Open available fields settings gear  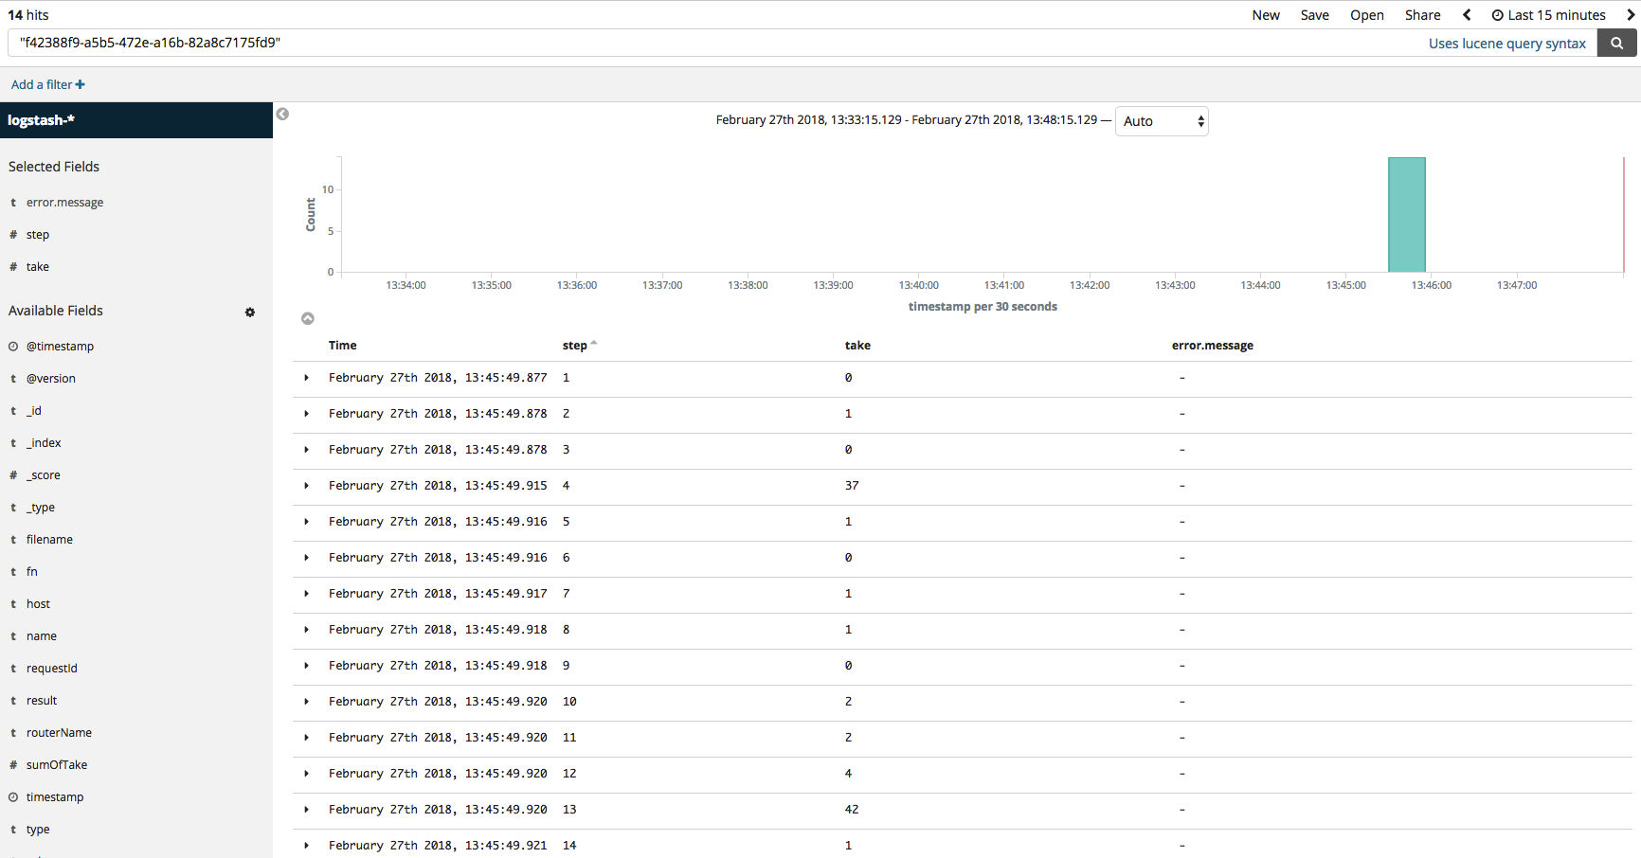(250, 312)
